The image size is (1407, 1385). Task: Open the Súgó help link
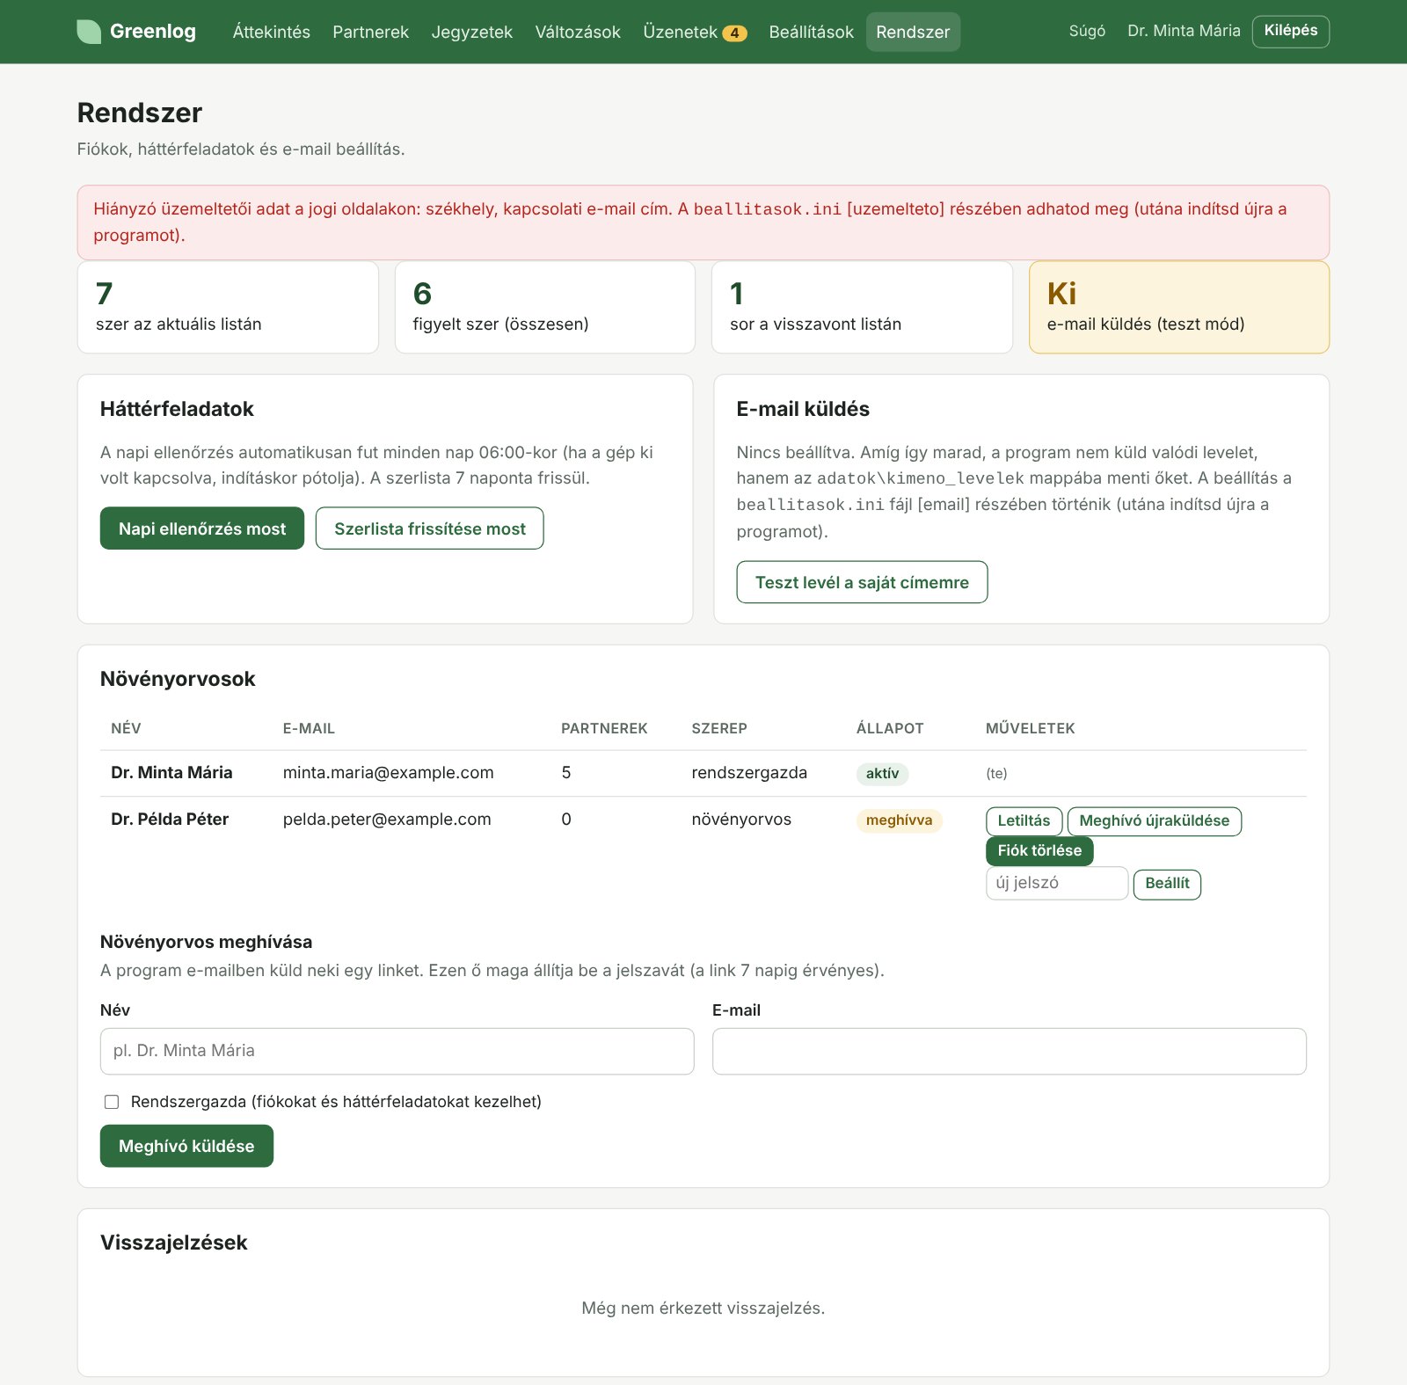(1087, 31)
